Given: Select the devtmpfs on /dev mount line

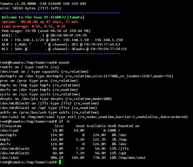Looking at the screenshot, I should (x=86, y=76).
